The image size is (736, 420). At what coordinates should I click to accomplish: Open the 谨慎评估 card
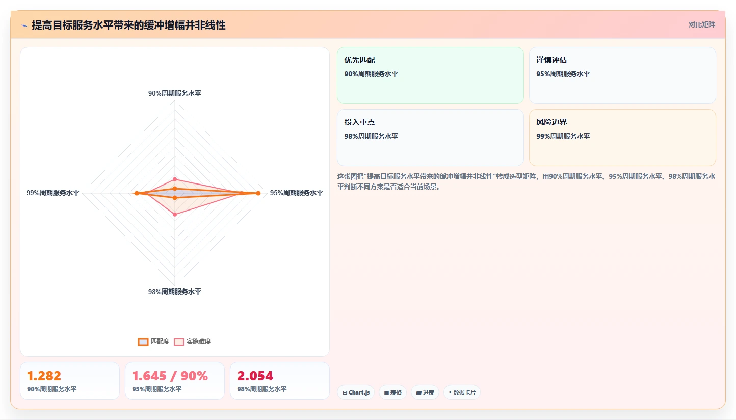coord(622,75)
